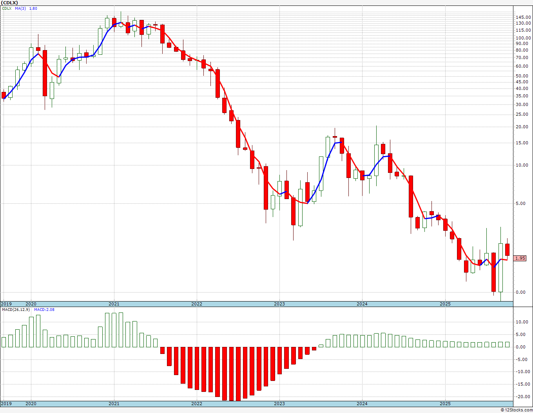Select 2021 marker on price chart time axis

[x=114, y=304]
